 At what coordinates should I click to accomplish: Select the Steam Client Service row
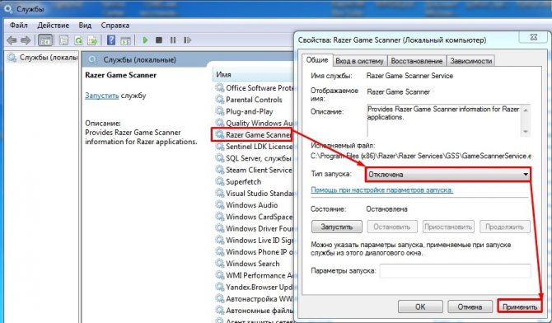pyautogui.click(x=255, y=170)
